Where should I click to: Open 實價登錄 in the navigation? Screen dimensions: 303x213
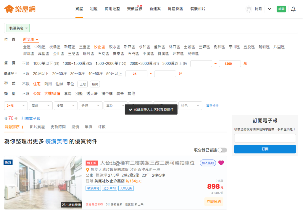pyautogui.click(x=135, y=9)
